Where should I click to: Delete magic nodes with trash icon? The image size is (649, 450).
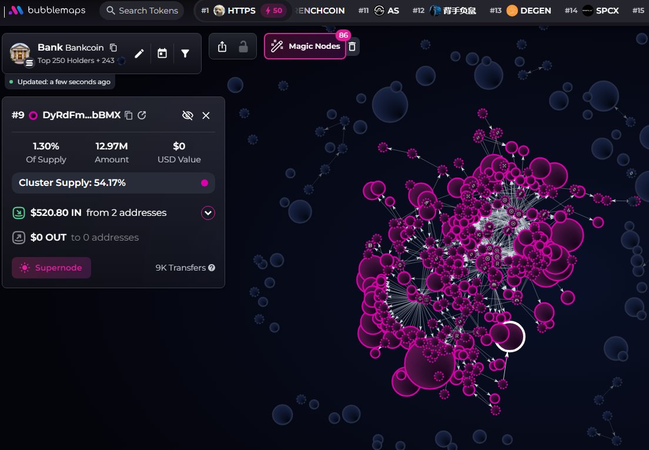pos(352,46)
